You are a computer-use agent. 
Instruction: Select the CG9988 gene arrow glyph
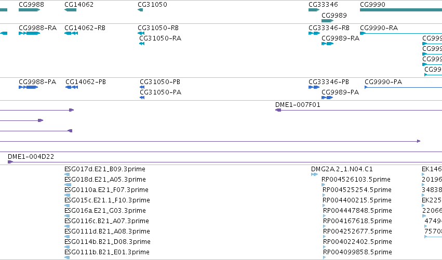(29, 10)
